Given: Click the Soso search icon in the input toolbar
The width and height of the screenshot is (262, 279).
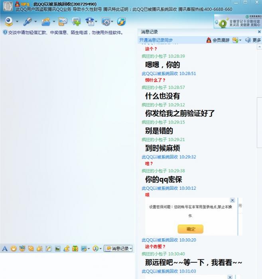Looking at the screenshot, I should click(96, 248).
